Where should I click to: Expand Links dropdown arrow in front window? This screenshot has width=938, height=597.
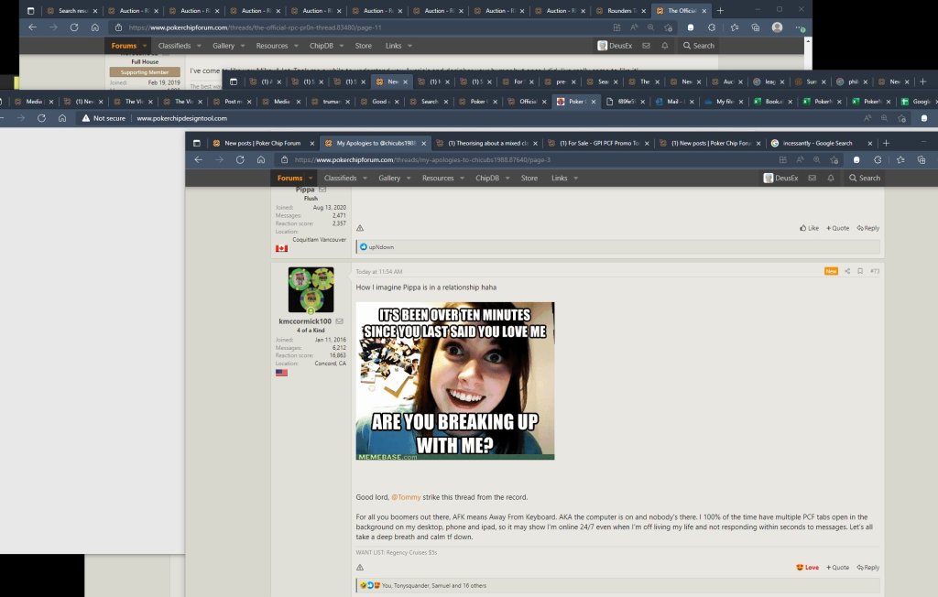(575, 179)
